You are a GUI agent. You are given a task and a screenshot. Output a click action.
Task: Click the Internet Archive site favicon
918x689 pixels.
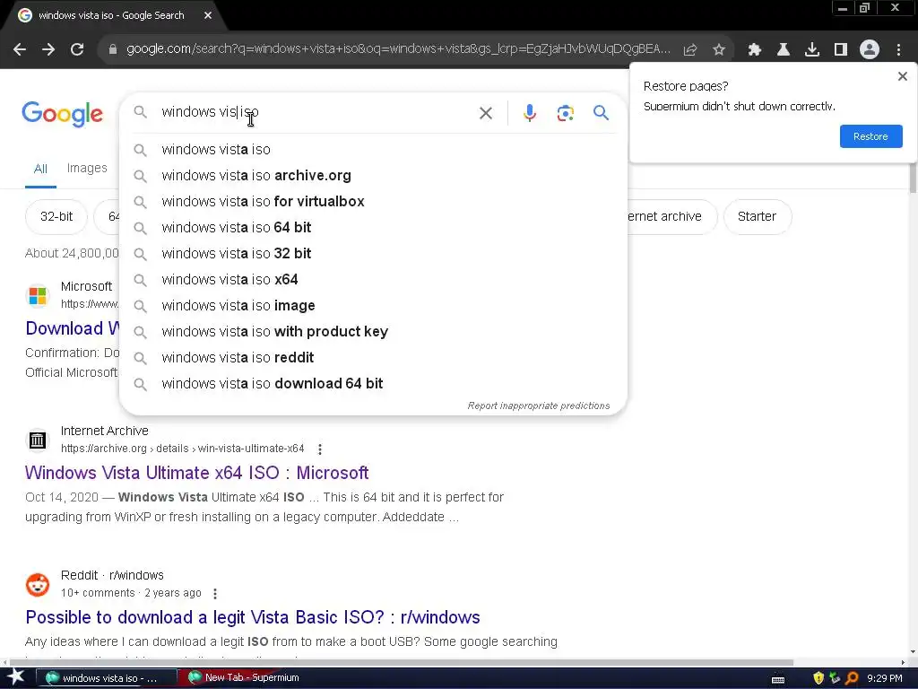38,440
